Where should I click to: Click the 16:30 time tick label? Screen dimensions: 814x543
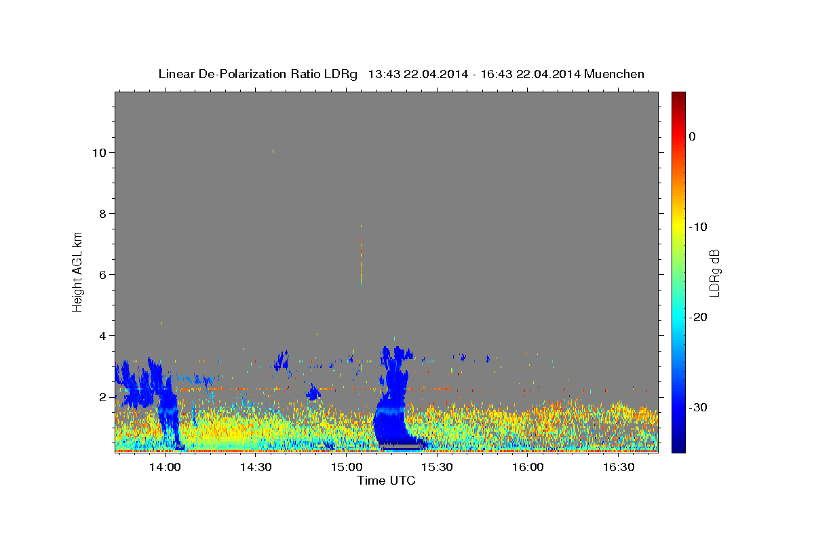click(x=619, y=468)
